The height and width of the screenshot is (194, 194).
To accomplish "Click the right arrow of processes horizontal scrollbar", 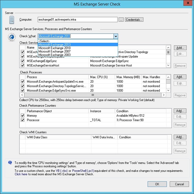I will pos(164,95).
